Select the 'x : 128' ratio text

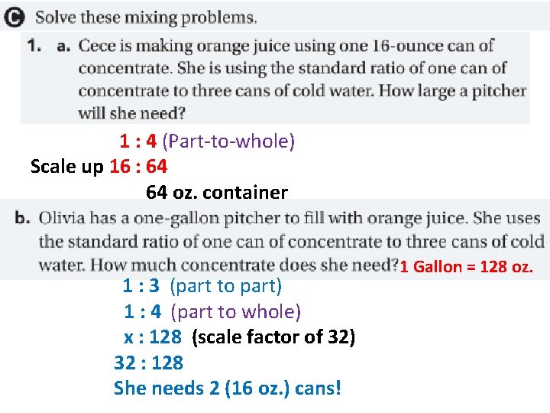point(153,337)
